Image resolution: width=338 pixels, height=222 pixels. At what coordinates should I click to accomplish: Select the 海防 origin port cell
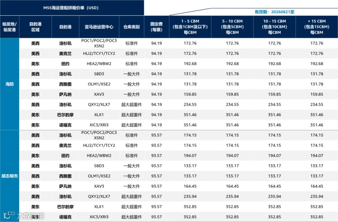pos(9,84)
